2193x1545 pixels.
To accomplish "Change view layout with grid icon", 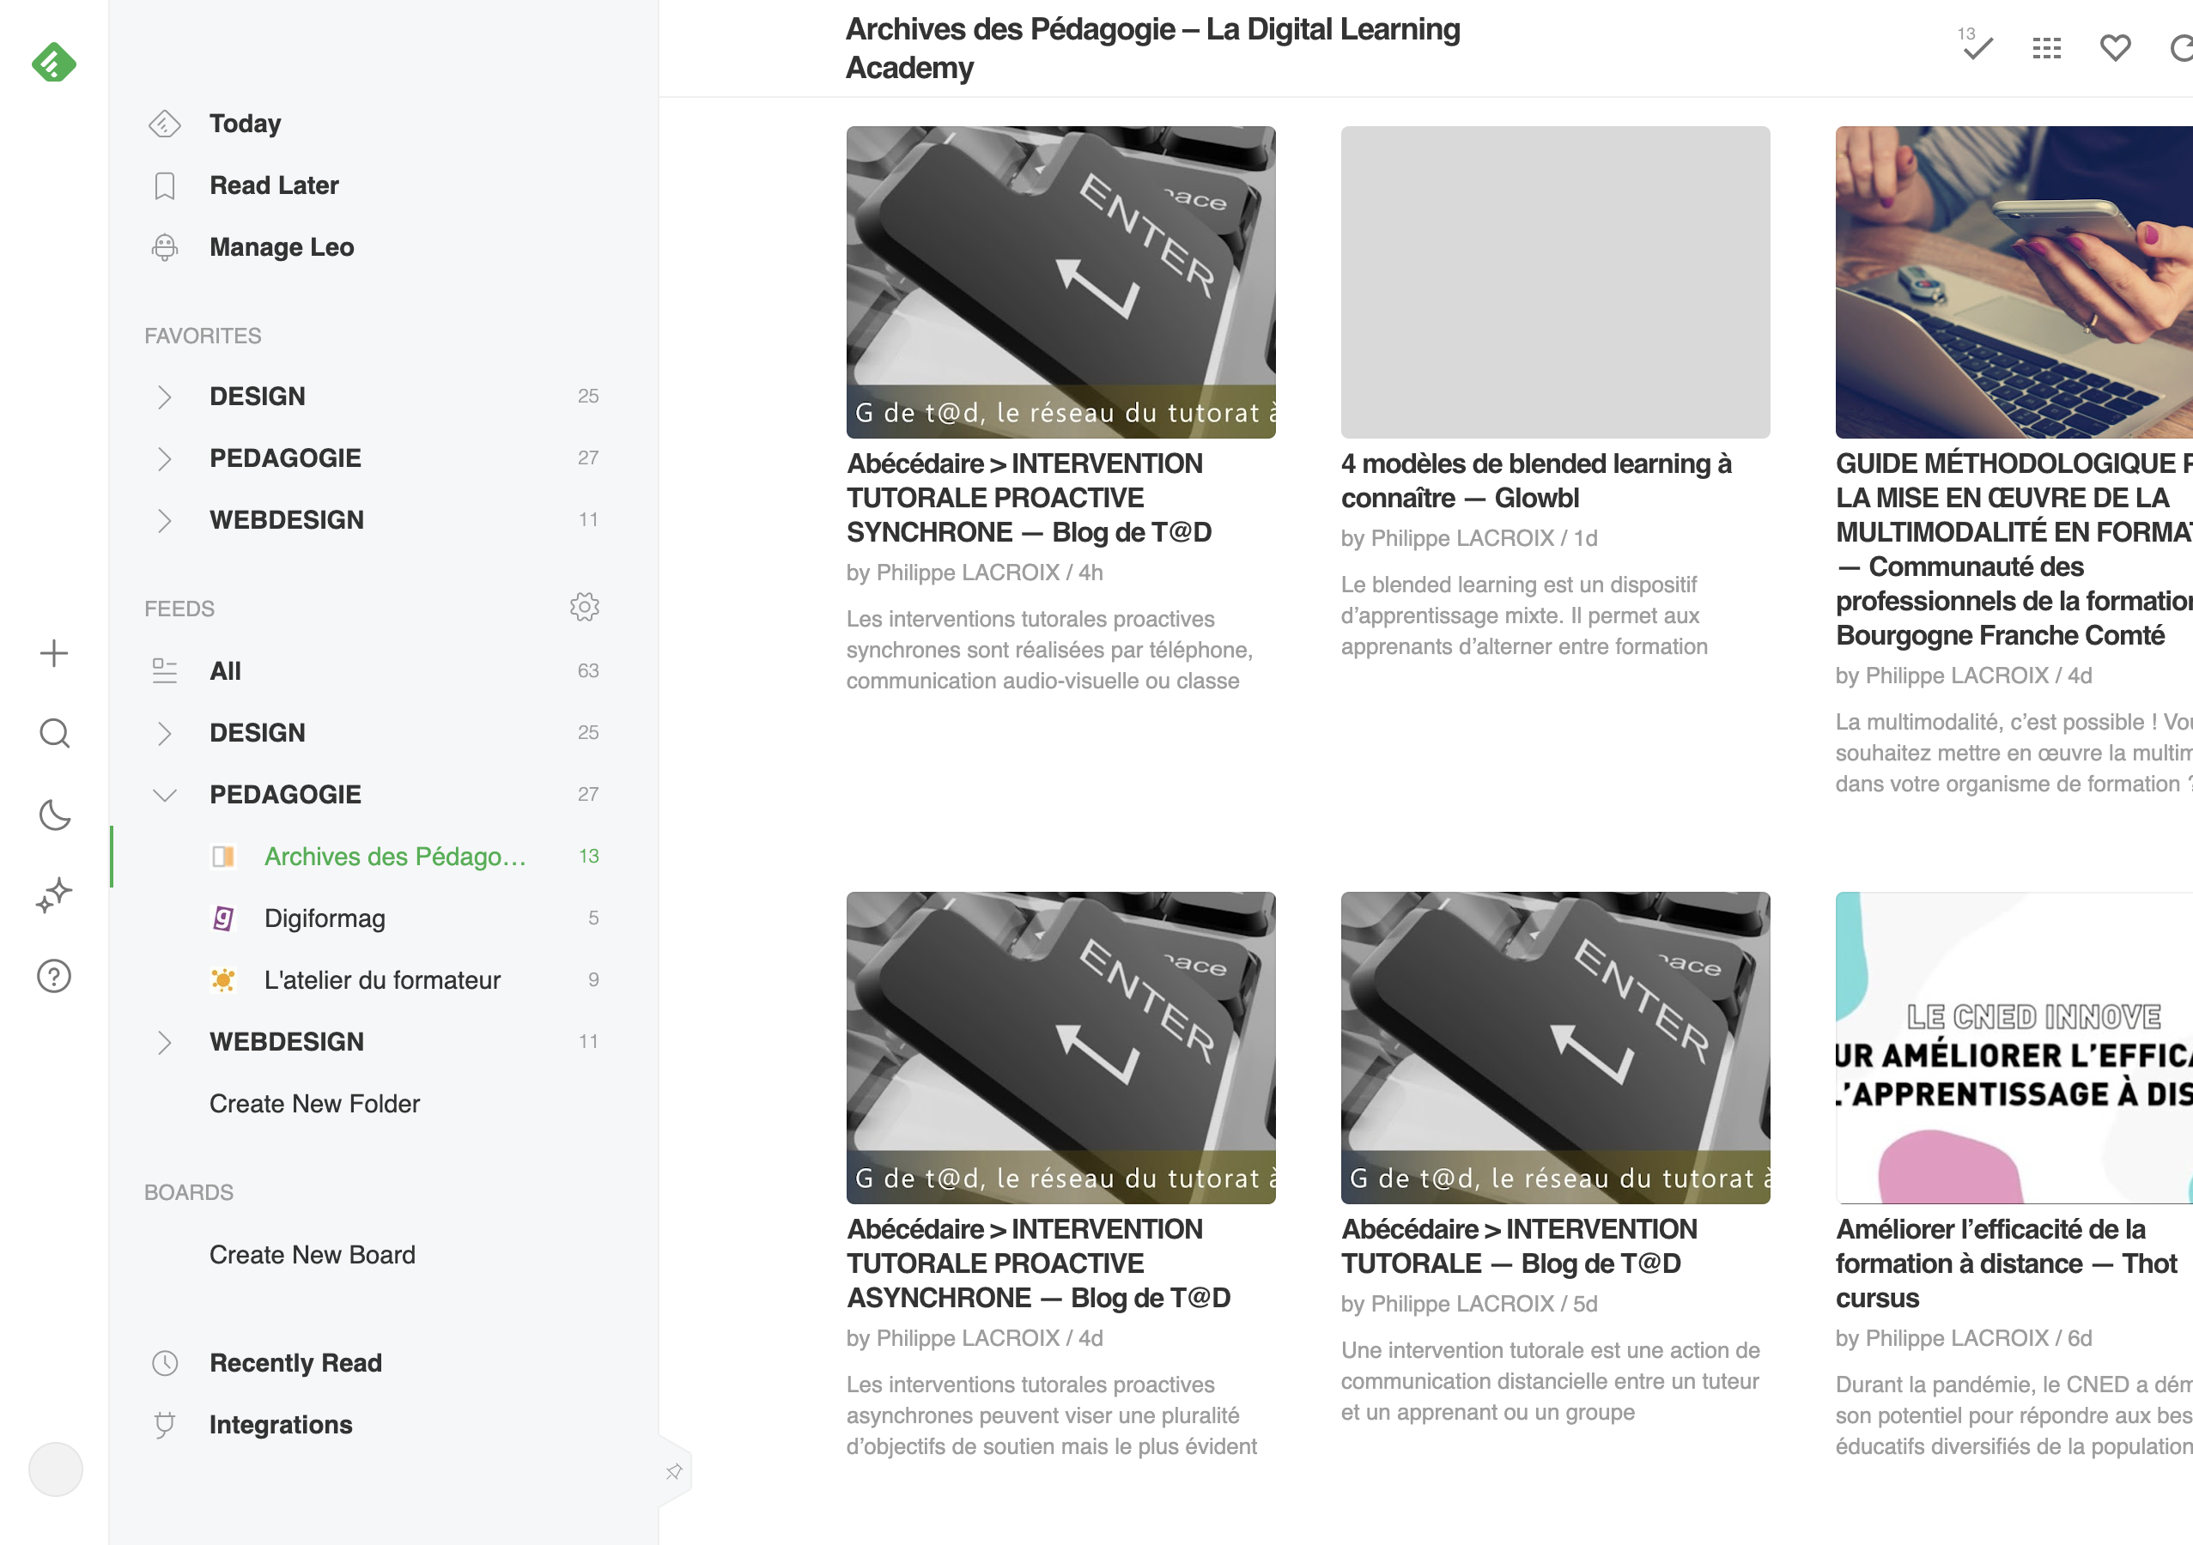I will pos(2046,48).
